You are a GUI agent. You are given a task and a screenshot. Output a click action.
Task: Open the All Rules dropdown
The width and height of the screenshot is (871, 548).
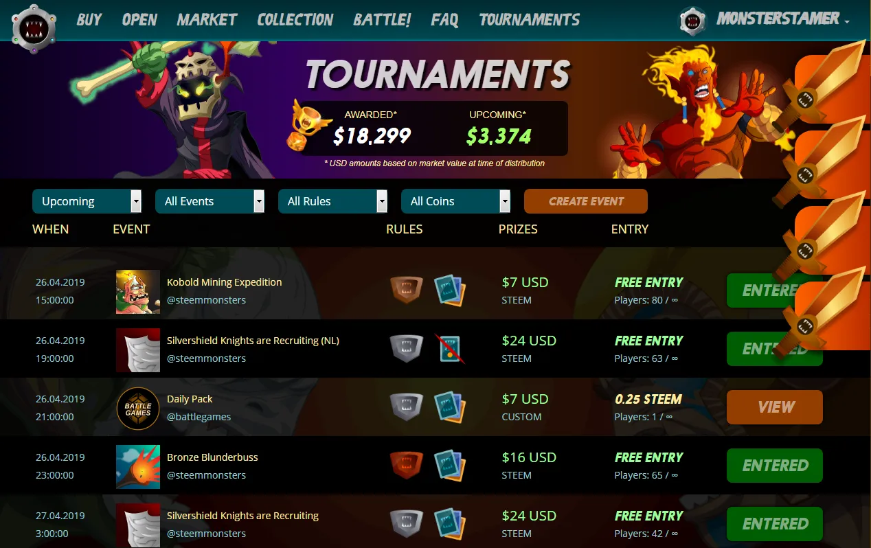point(333,201)
